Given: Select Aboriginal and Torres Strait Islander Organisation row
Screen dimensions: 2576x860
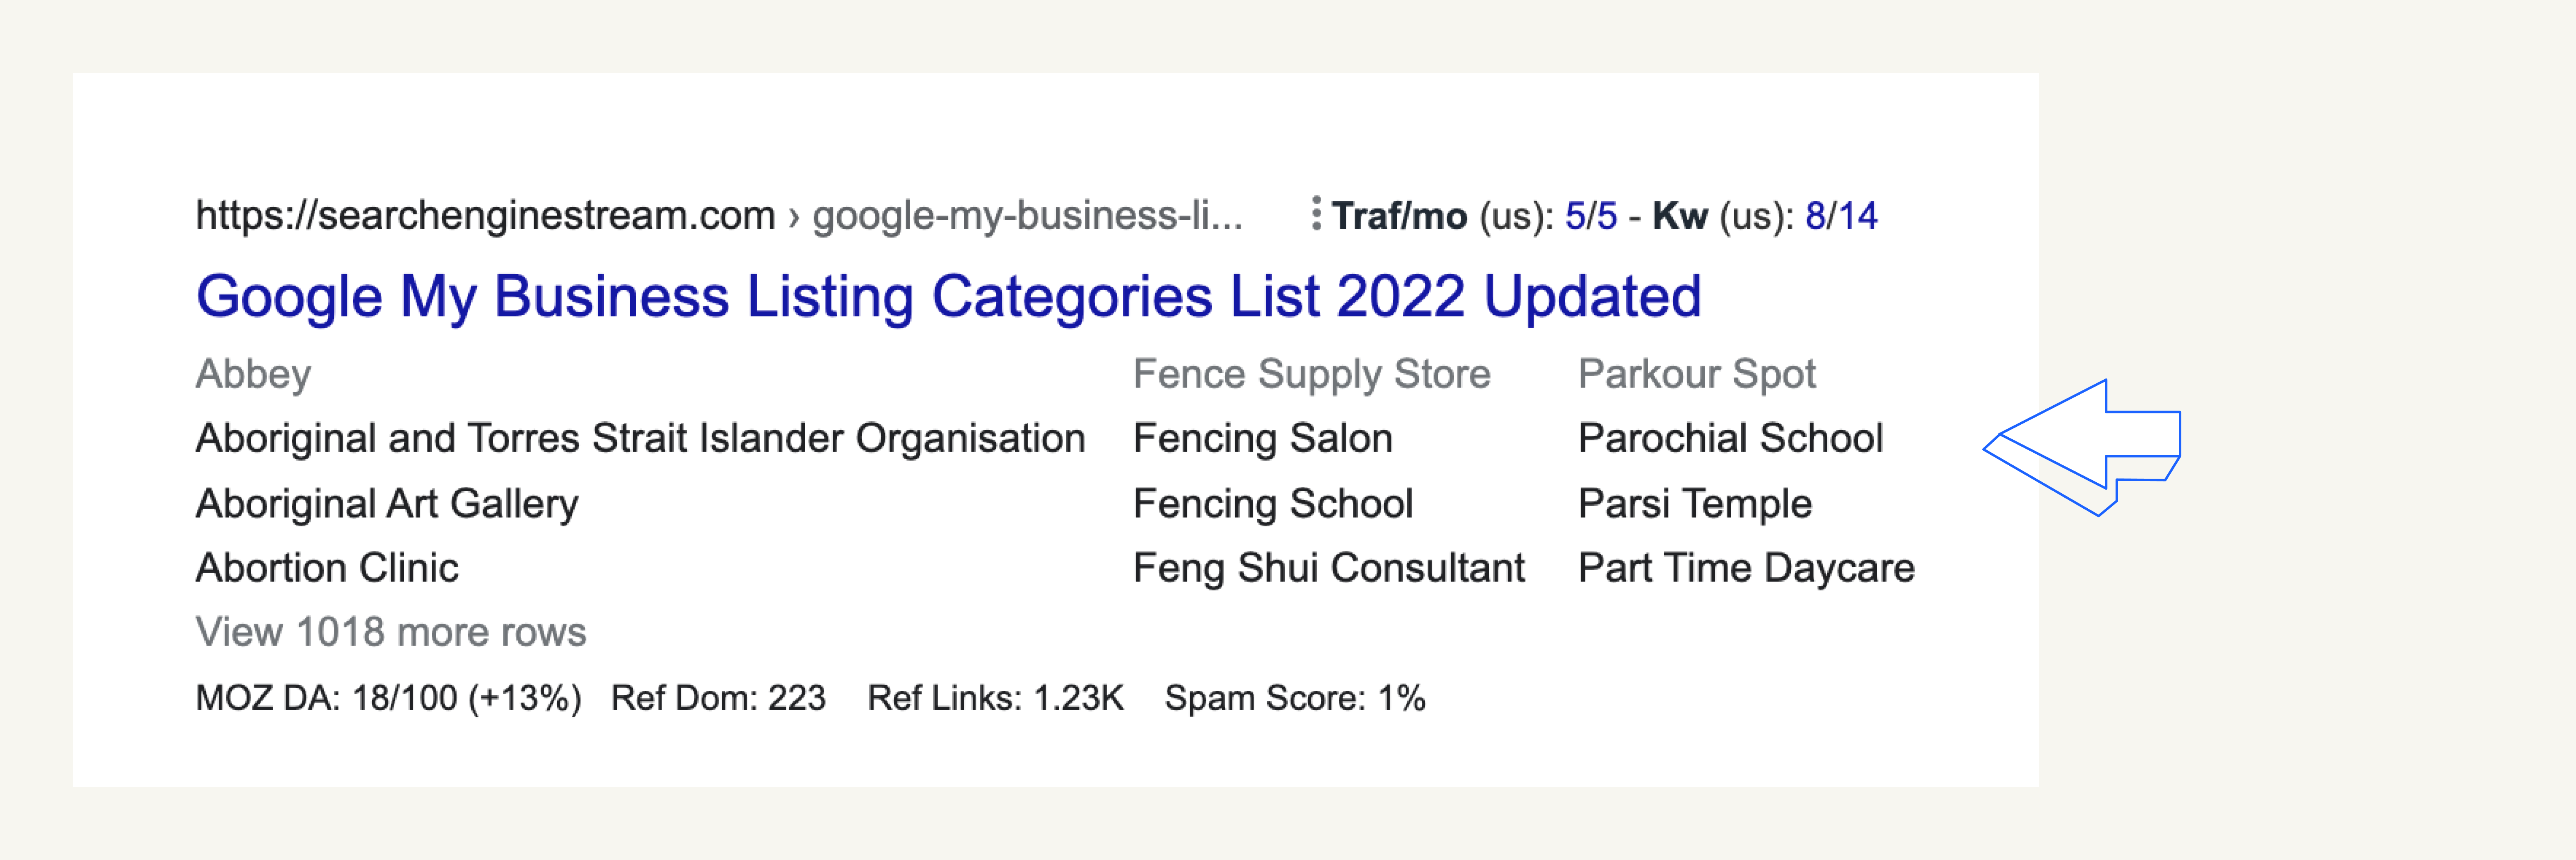Looking at the screenshot, I should pyautogui.click(x=640, y=438).
